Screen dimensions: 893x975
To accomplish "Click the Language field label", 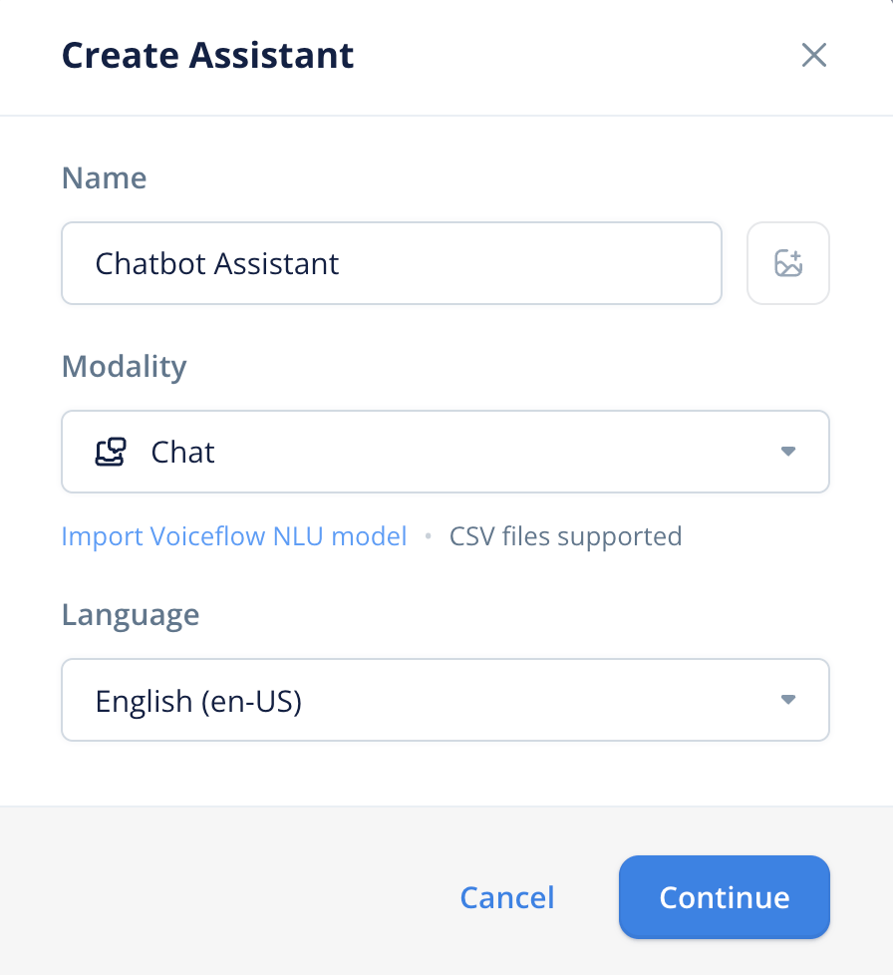I will tap(131, 614).
